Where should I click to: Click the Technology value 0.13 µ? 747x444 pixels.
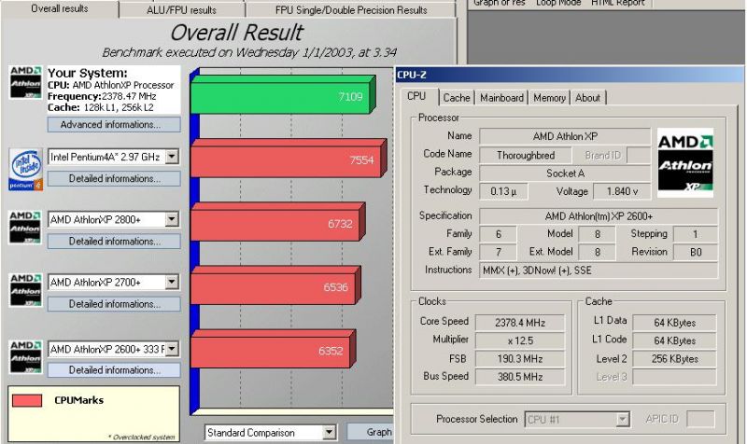(503, 191)
